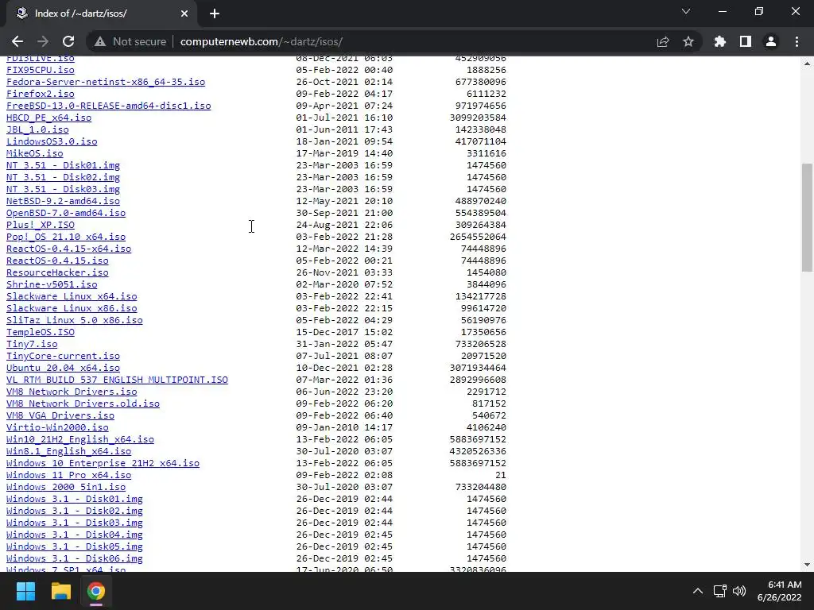Download TempleOS.ISO
The width and height of the screenshot is (814, 610).
pos(41,333)
